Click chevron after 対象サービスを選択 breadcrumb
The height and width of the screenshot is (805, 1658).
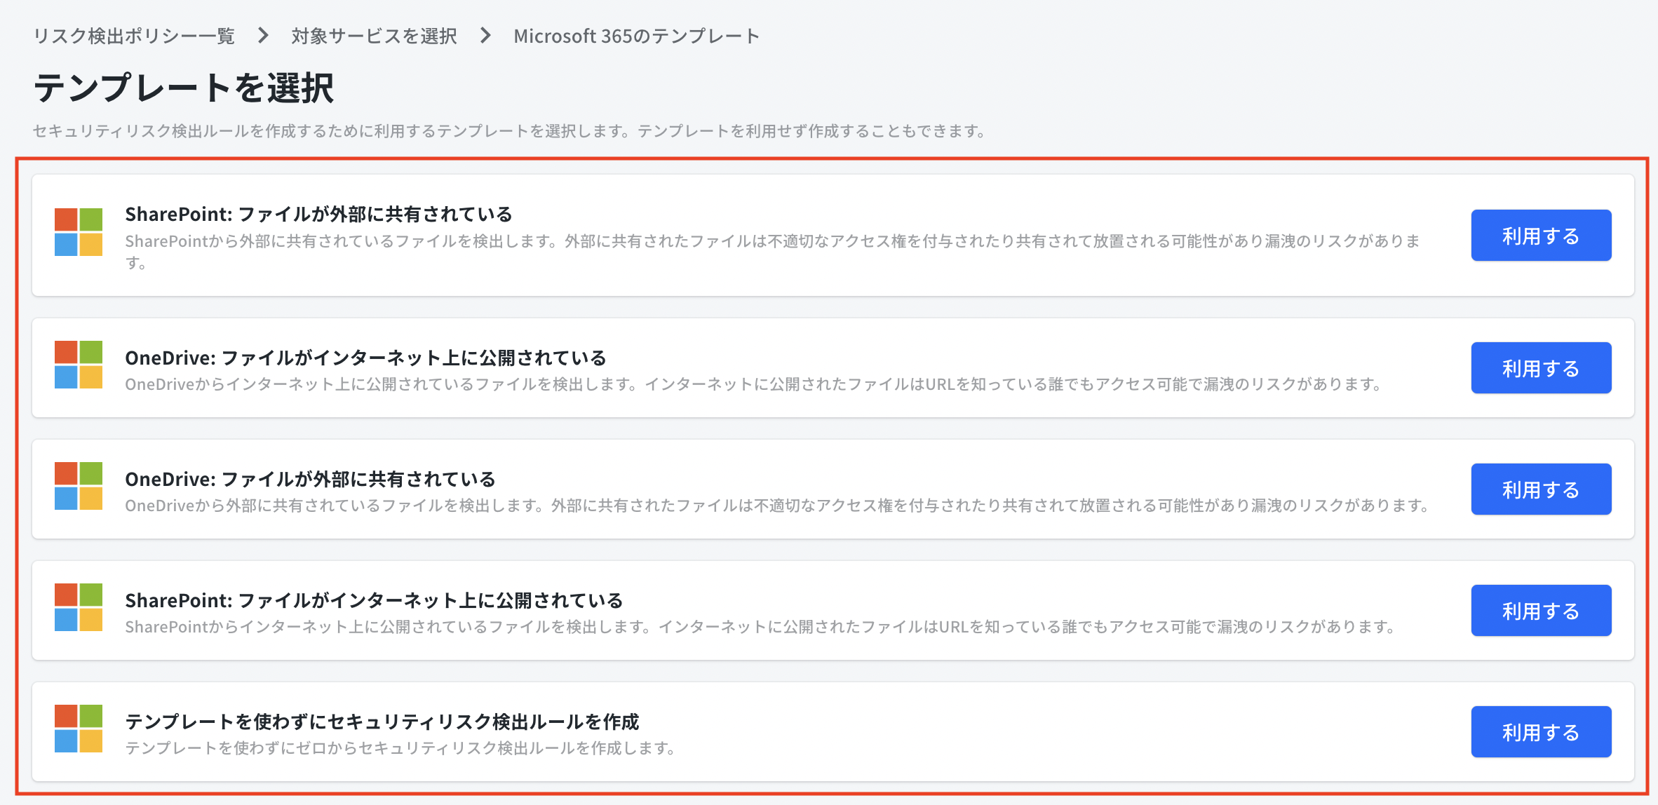(x=485, y=35)
